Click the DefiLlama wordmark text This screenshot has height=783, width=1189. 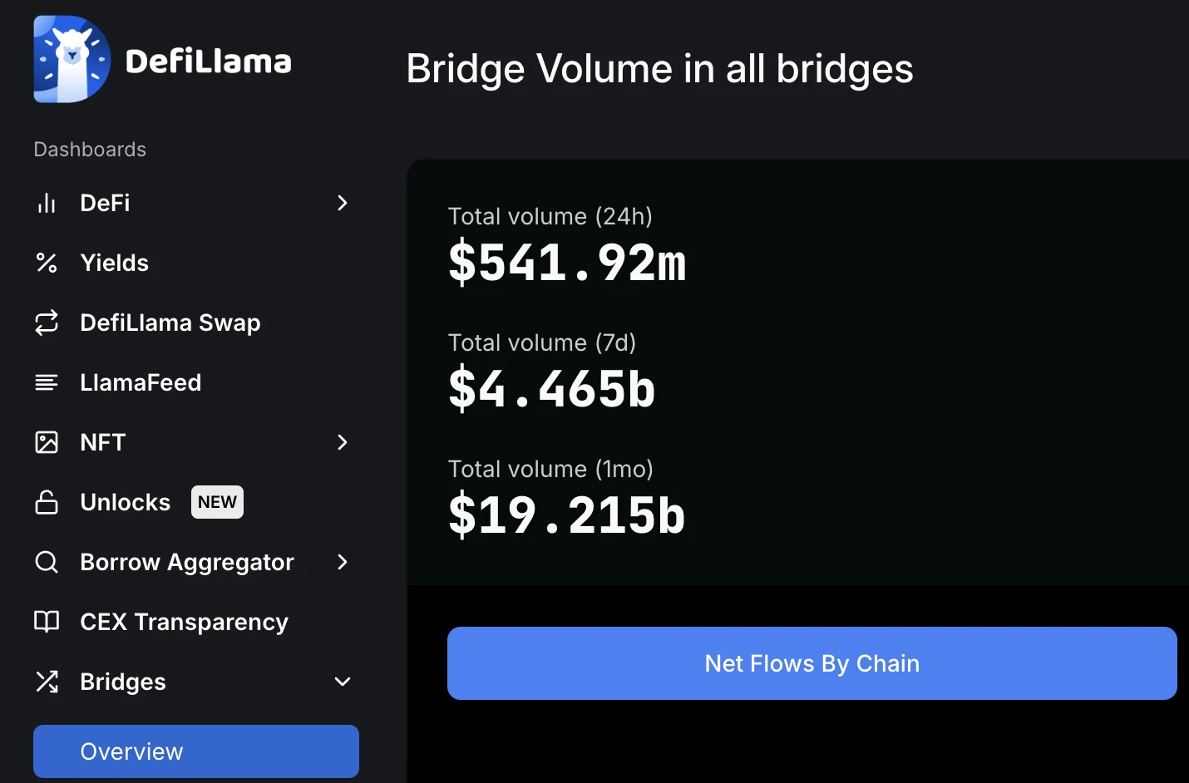pyautogui.click(x=208, y=62)
